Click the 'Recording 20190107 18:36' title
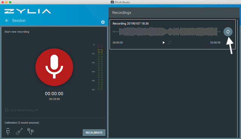Screen dimensions: 241x139 click(x=131, y=24)
